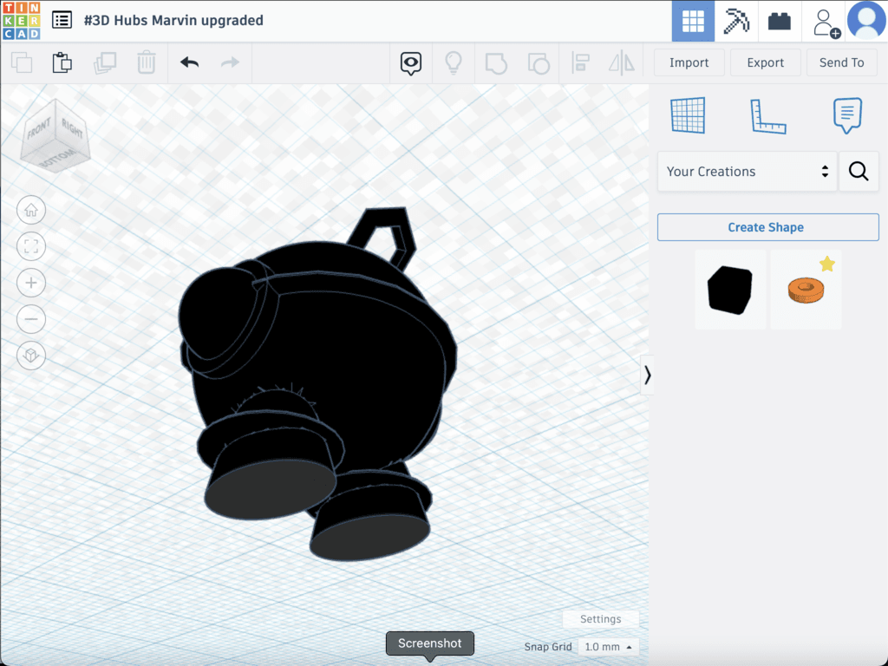
Task: Redo the last action
Action: click(x=230, y=62)
